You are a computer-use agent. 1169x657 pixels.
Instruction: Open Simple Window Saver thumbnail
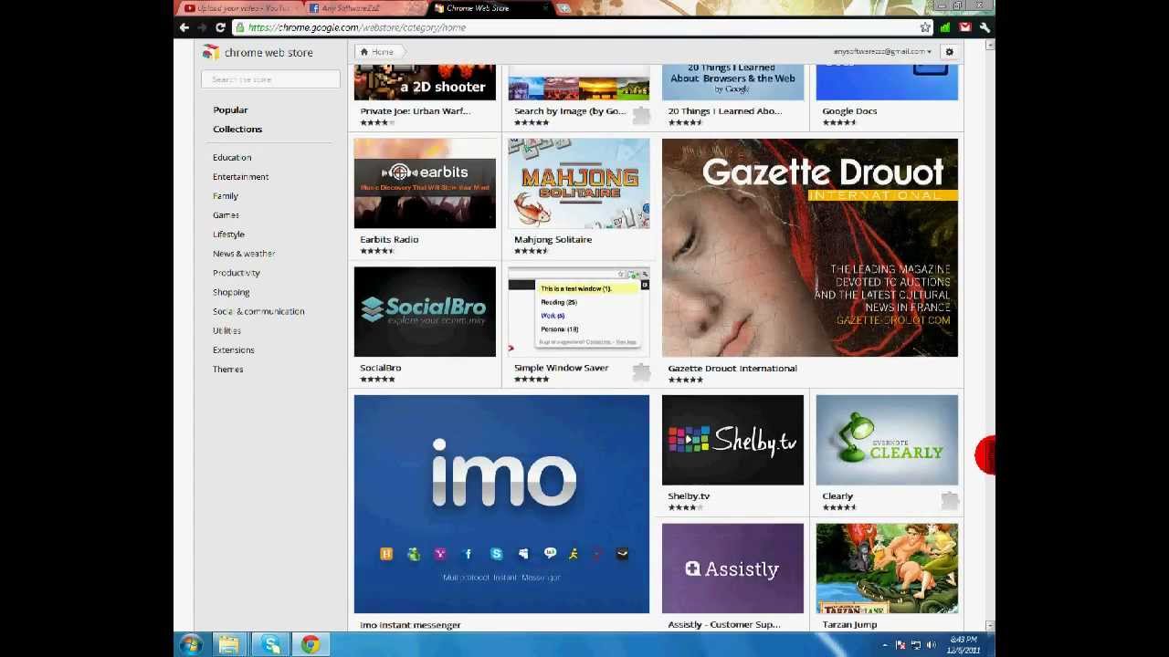click(x=579, y=311)
